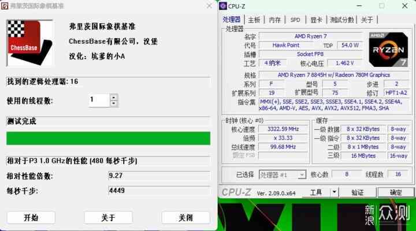Click the multiplier x 33.33 value
Image resolution: width=416 pixels, height=231 pixels.
[x=283, y=138]
